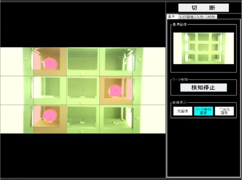The width and height of the screenshot is (242, 180).
Task: Open the エリア設定 tab
Action: point(186,17)
